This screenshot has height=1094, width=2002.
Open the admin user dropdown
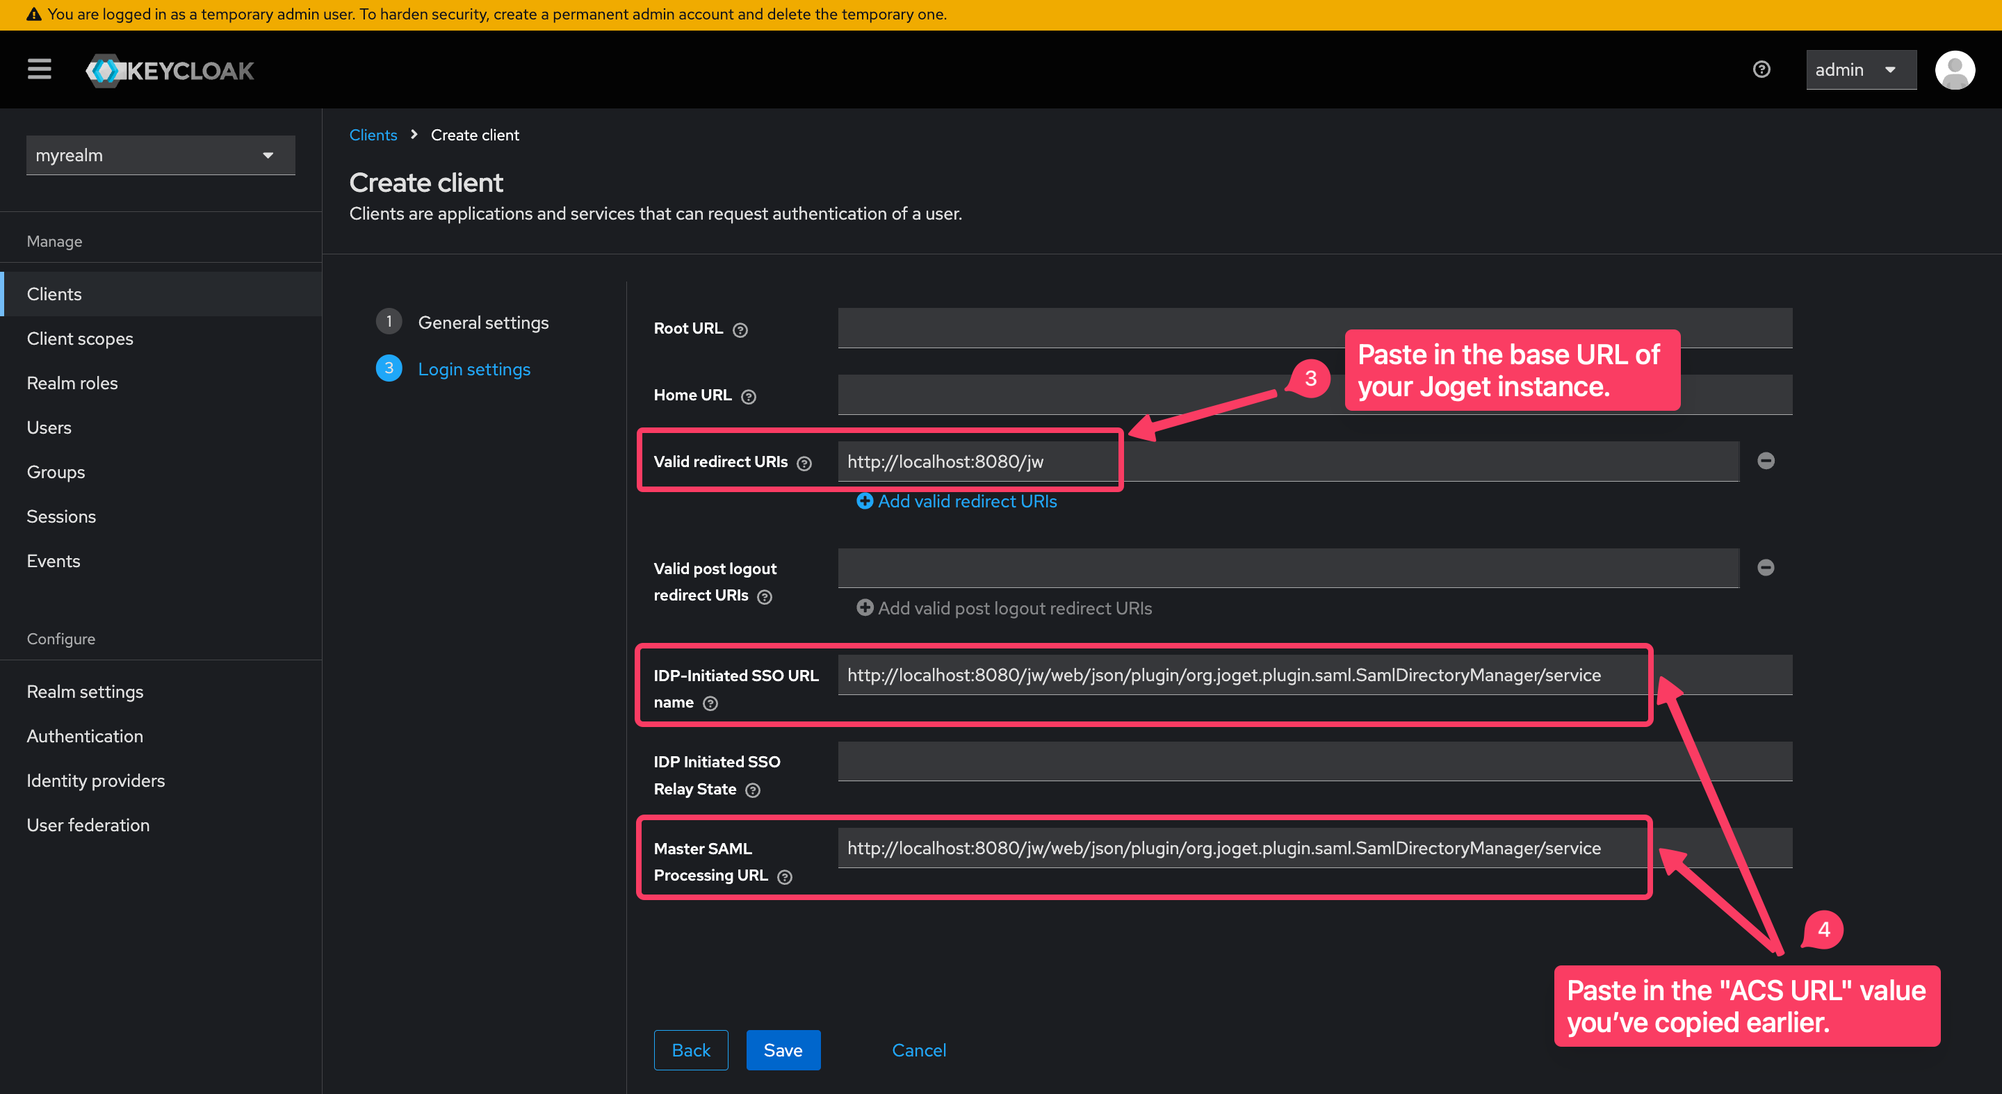(x=1861, y=70)
